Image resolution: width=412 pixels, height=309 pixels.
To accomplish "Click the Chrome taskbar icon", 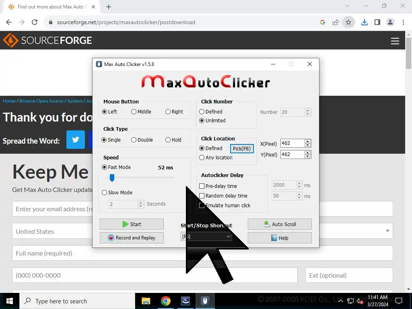I will coord(165,301).
